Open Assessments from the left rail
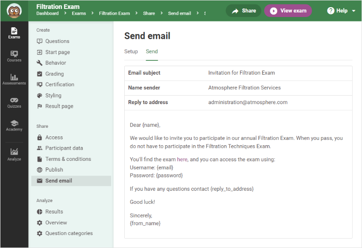 click(x=14, y=79)
